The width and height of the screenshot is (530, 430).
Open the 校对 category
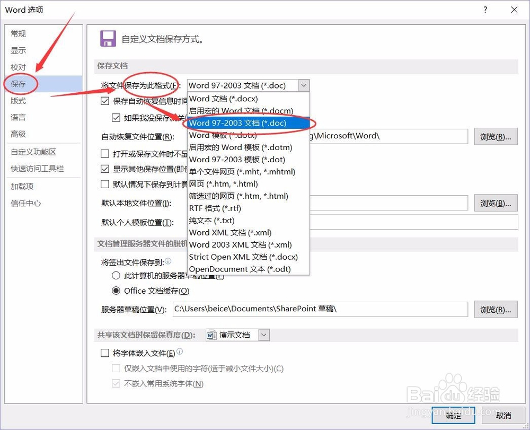click(43, 67)
